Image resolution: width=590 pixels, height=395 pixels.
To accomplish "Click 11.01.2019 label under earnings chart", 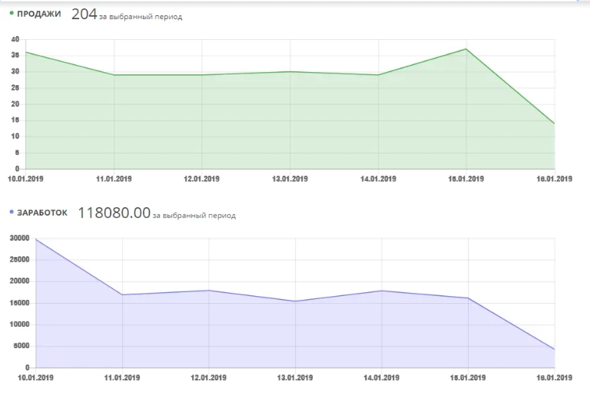I will (122, 377).
